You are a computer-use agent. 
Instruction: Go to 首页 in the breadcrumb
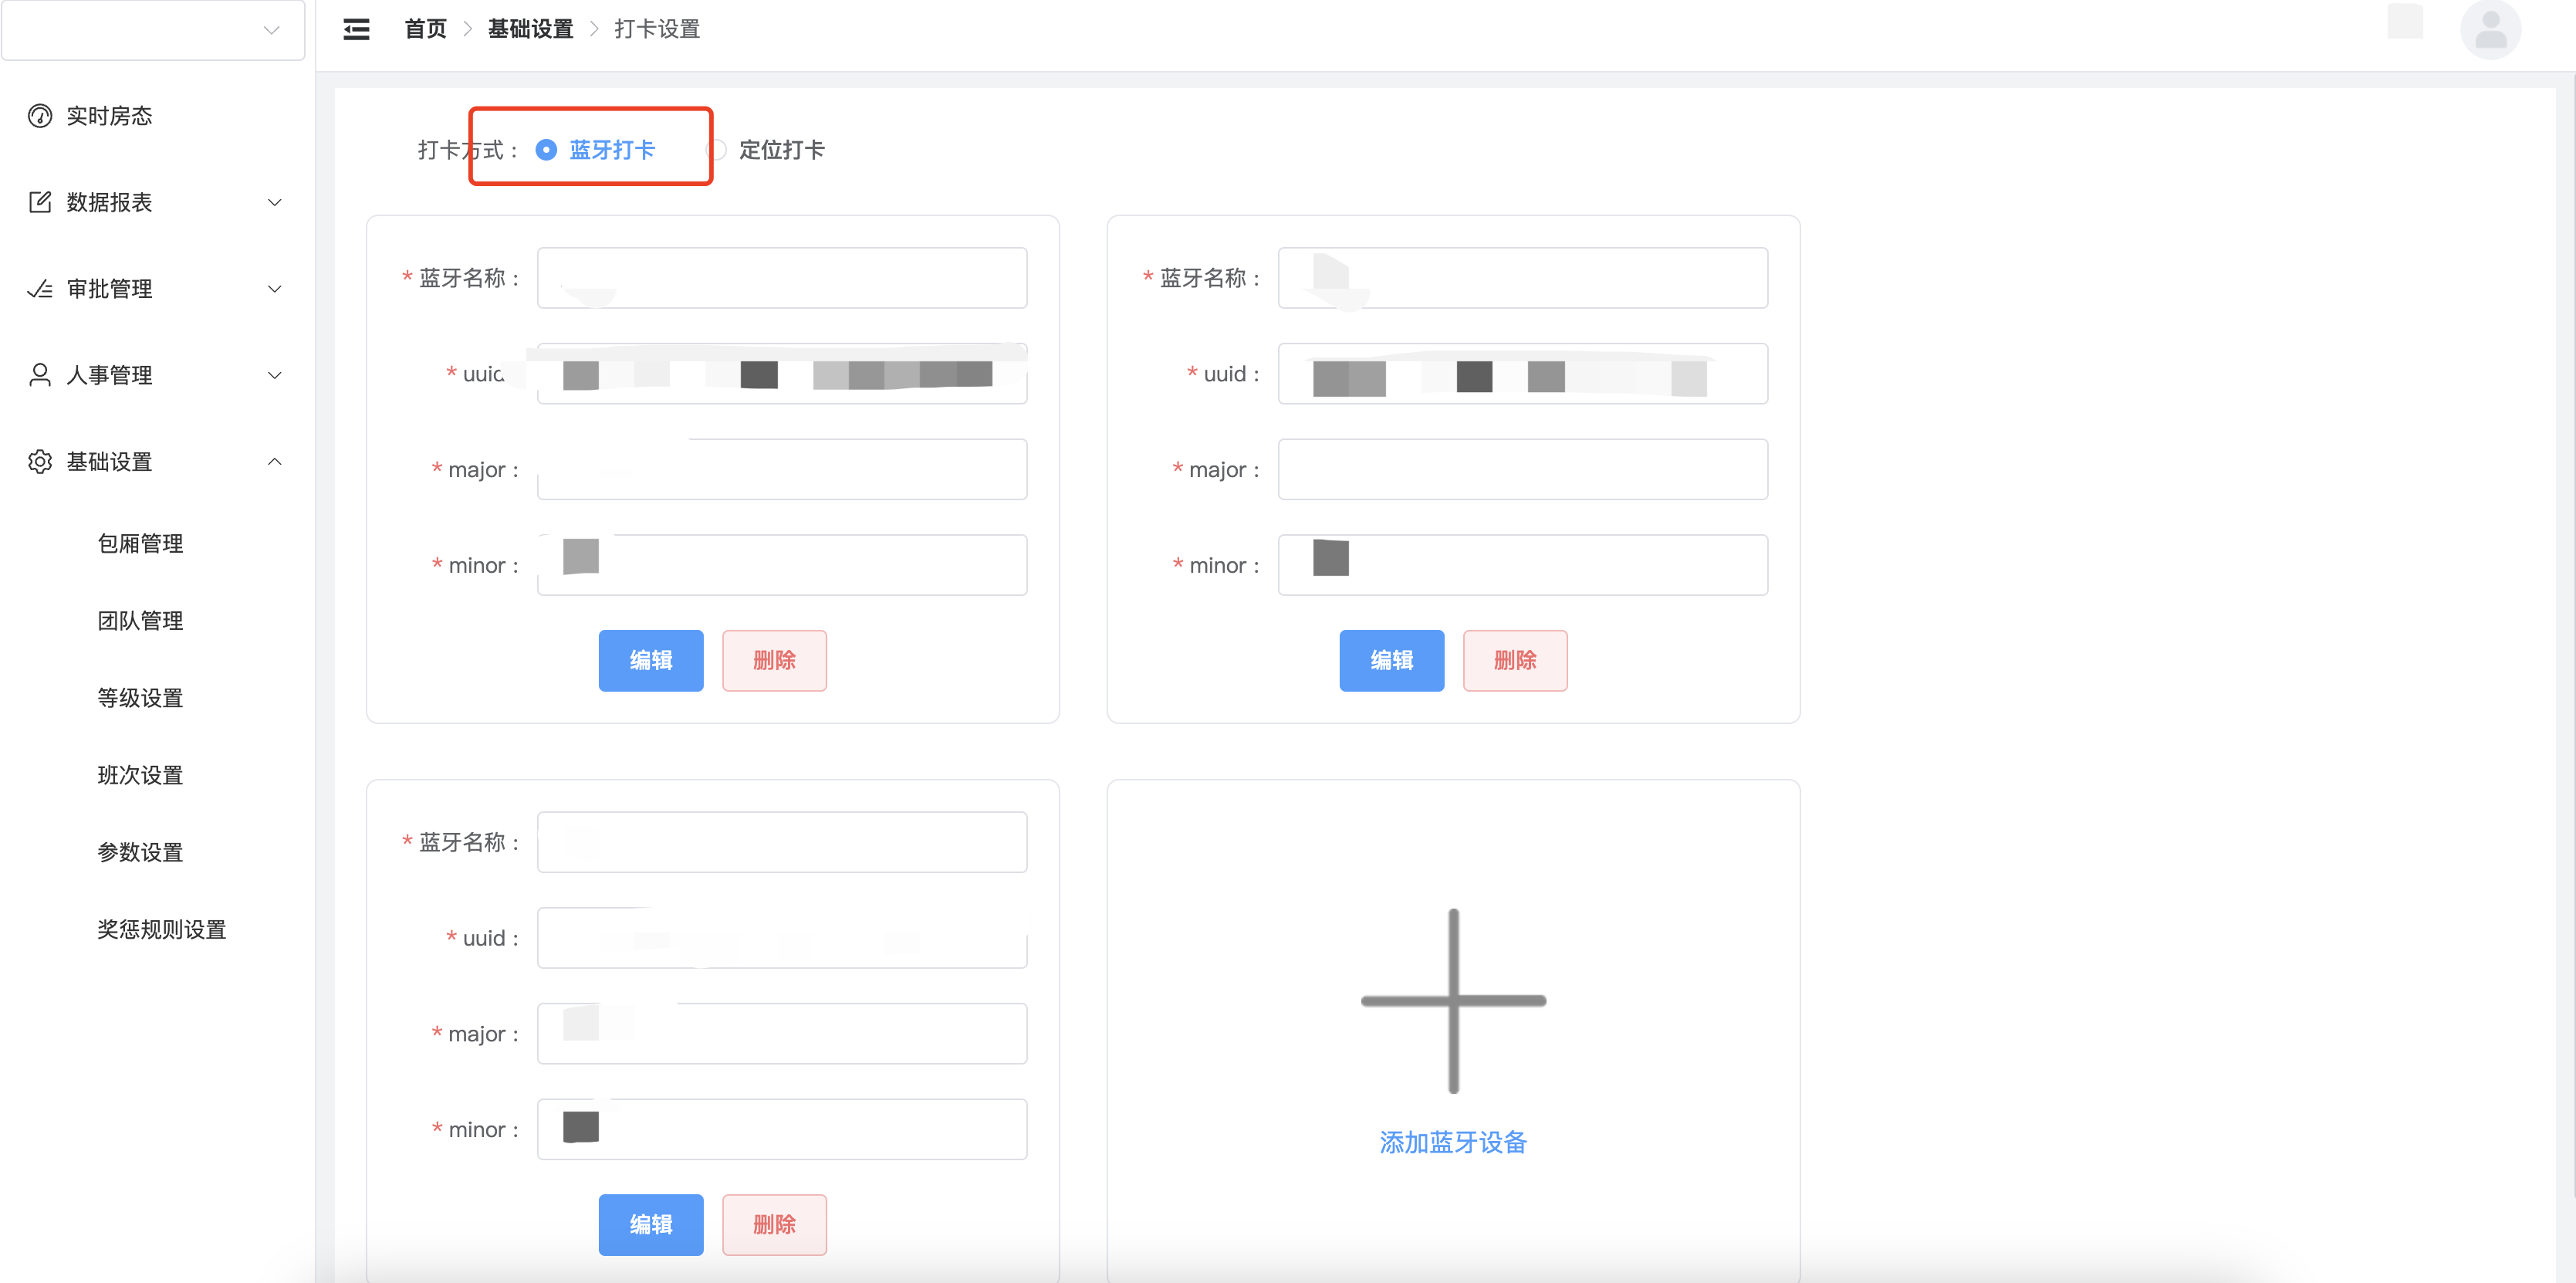click(425, 29)
